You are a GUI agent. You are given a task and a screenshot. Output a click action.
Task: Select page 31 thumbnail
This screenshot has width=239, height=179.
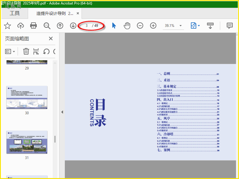[27, 142]
